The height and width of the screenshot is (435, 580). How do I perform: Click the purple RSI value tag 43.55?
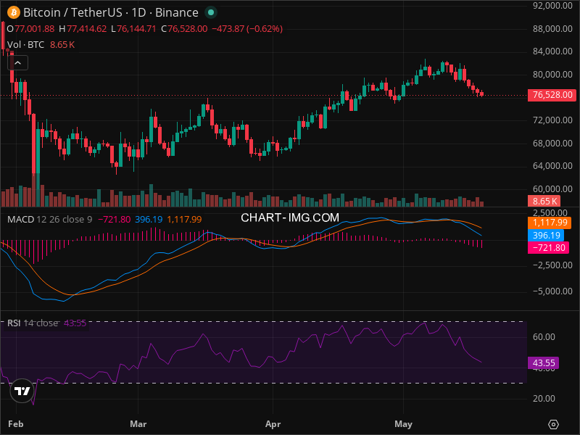tap(543, 363)
